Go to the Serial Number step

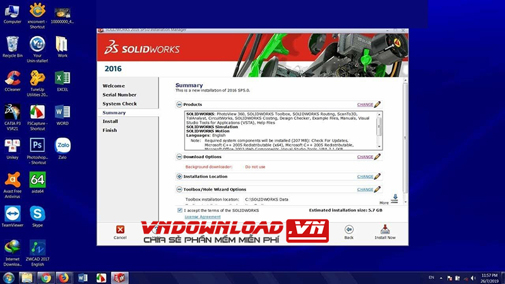[x=119, y=95]
